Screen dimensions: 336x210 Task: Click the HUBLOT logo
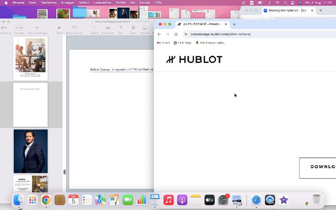click(194, 60)
